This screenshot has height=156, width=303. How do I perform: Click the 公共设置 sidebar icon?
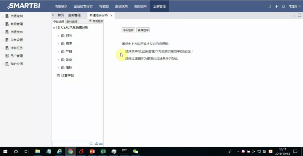7,40
